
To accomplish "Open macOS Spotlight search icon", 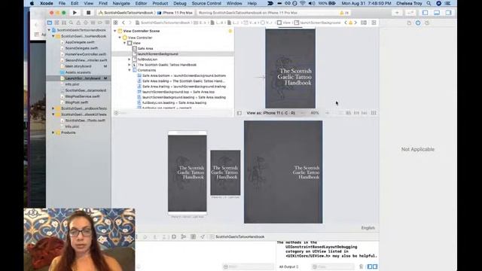I will coord(429,3).
